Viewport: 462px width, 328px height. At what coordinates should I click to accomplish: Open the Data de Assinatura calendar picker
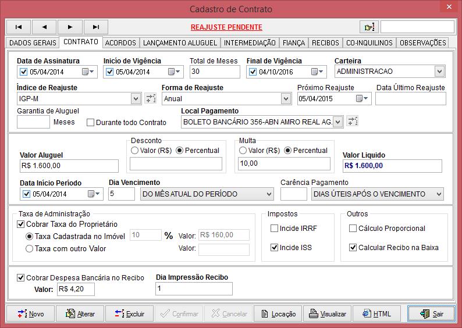pyautogui.click(x=88, y=72)
